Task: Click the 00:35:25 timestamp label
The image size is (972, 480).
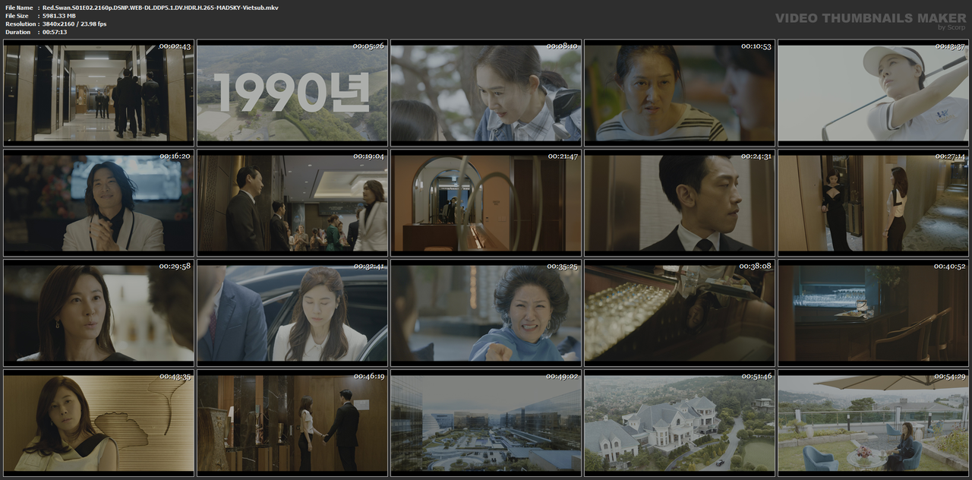Action: point(563,267)
